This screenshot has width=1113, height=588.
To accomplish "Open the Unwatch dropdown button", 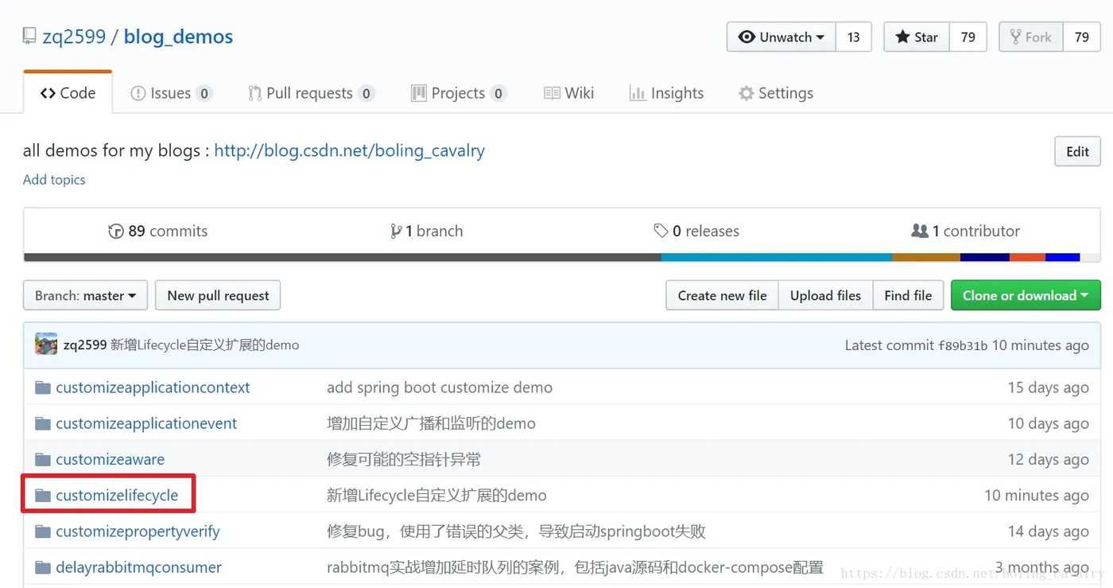I will 781,37.
